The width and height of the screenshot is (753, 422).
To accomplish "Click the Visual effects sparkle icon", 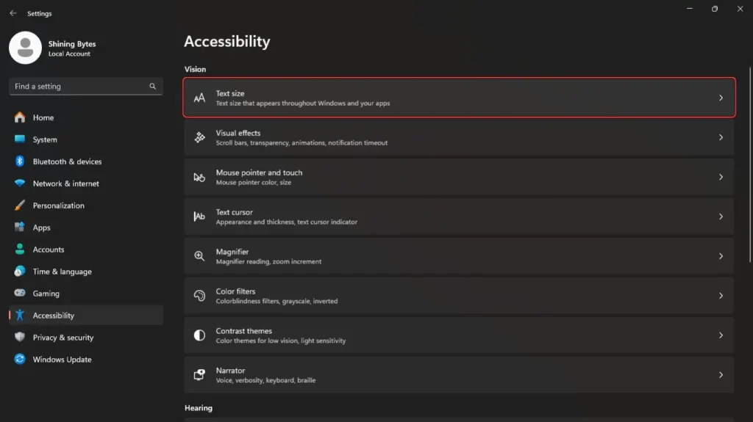I will click(199, 137).
